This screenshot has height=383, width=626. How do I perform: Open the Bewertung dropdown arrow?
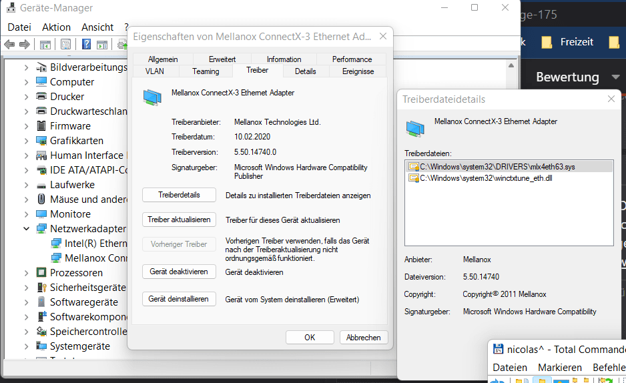click(615, 77)
